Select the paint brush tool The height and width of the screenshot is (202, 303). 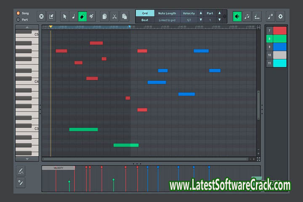pyautogui.click(x=91, y=16)
